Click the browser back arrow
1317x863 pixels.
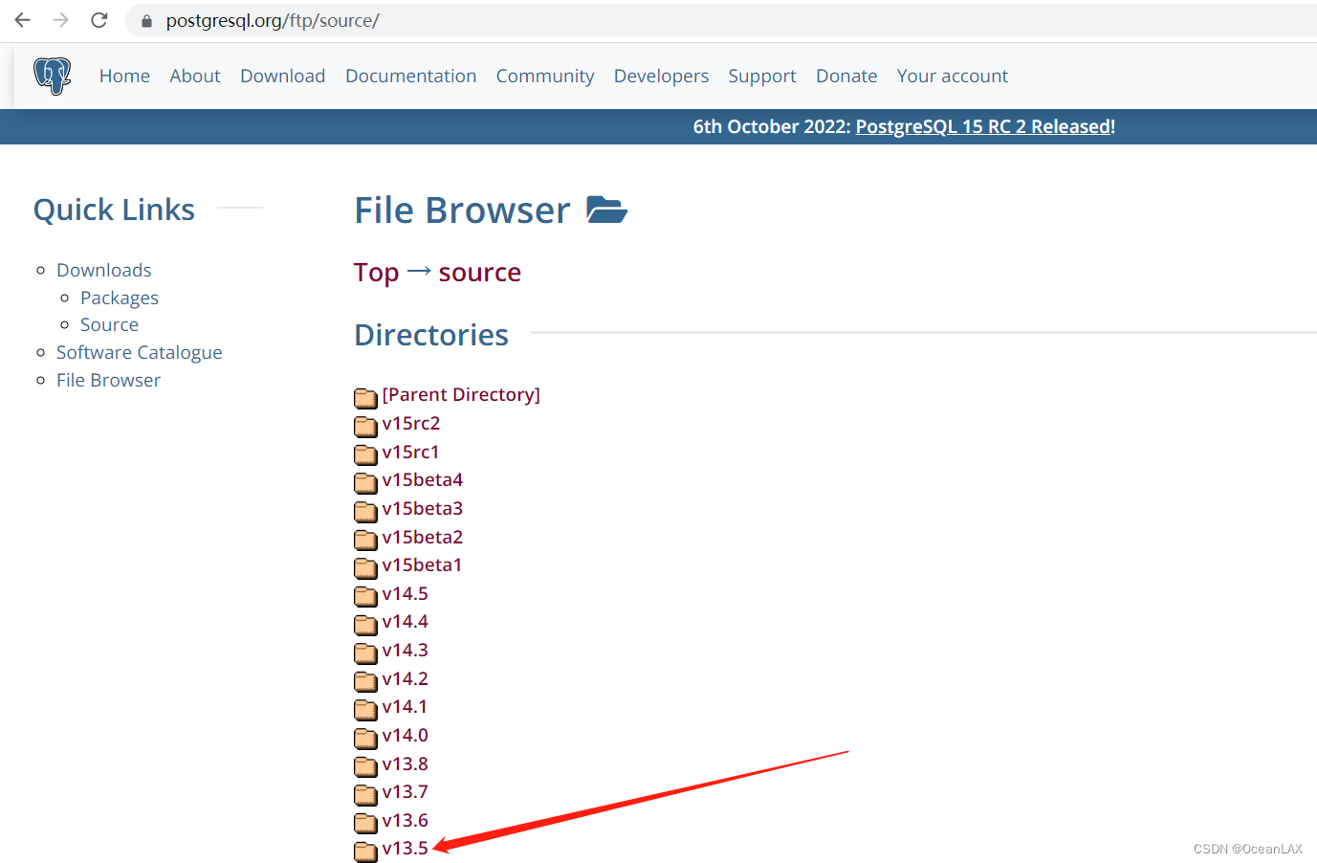click(23, 20)
